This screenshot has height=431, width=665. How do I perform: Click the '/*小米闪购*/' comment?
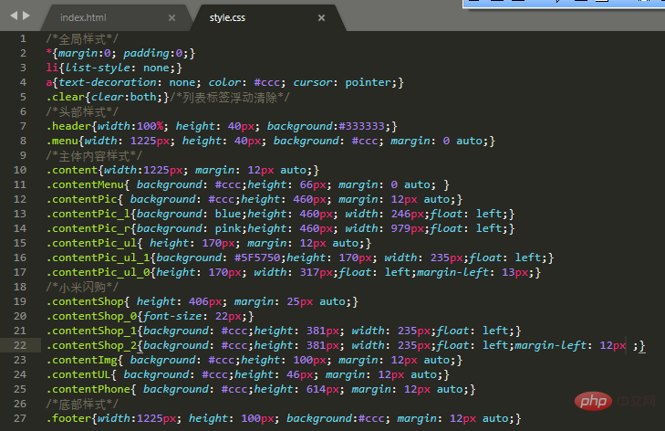tap(82, 287)
